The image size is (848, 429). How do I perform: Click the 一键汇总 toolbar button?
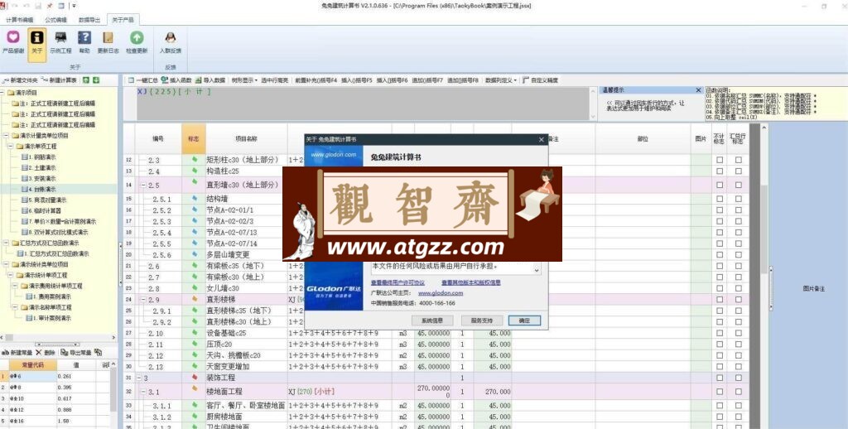[x=143, y=80]
